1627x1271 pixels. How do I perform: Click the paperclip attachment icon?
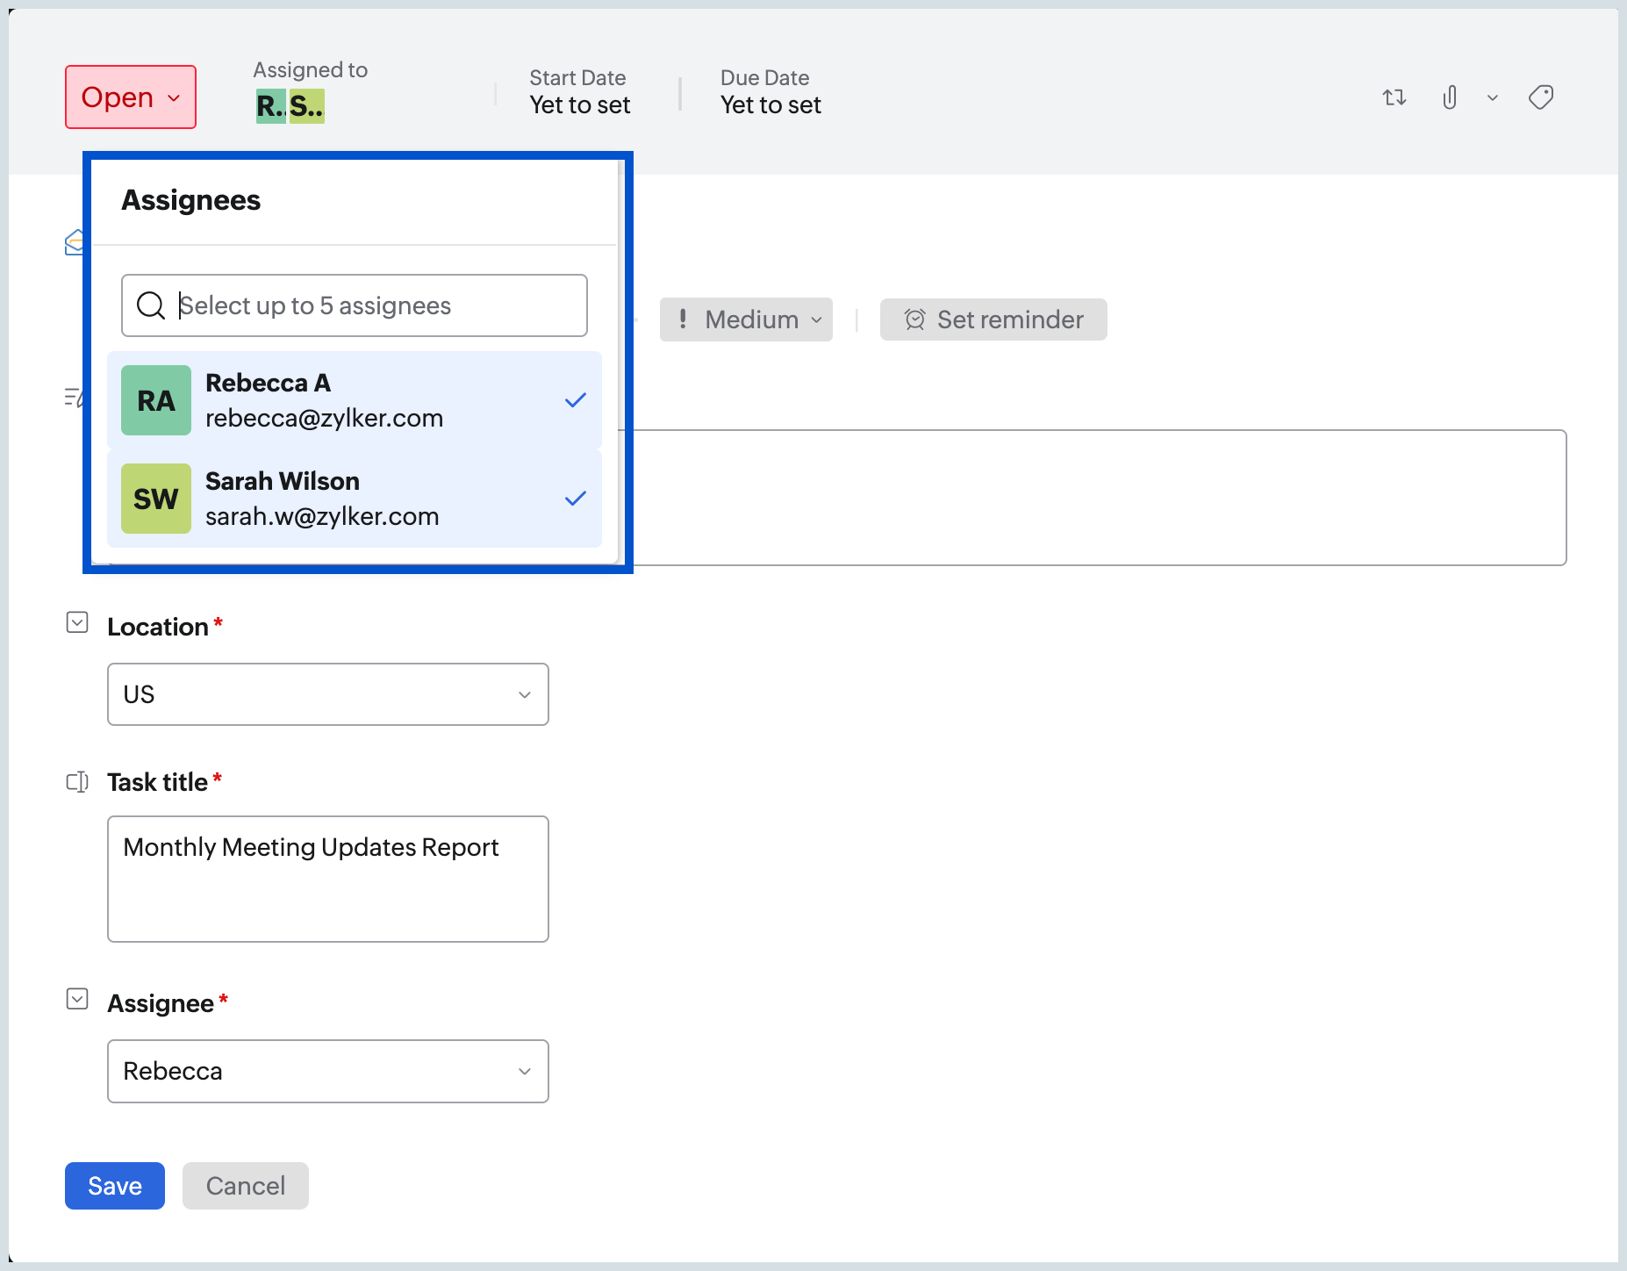click(x=1450, y=97)
